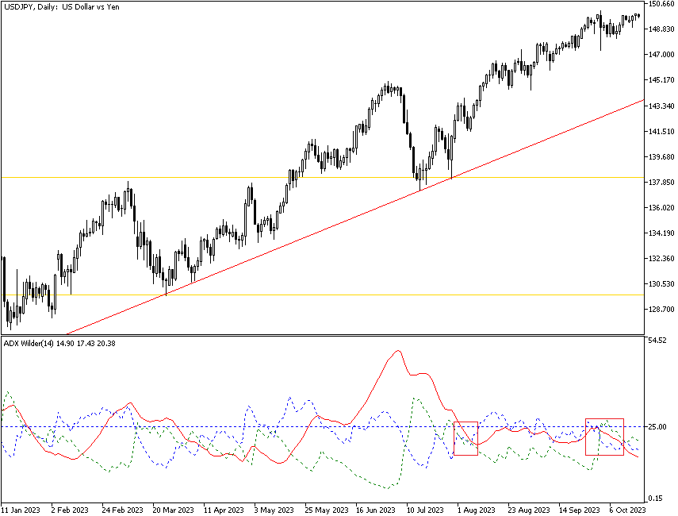The image size is (678, 516).
Task: Click the 150.660 price axis label
Action: (660, 4)
